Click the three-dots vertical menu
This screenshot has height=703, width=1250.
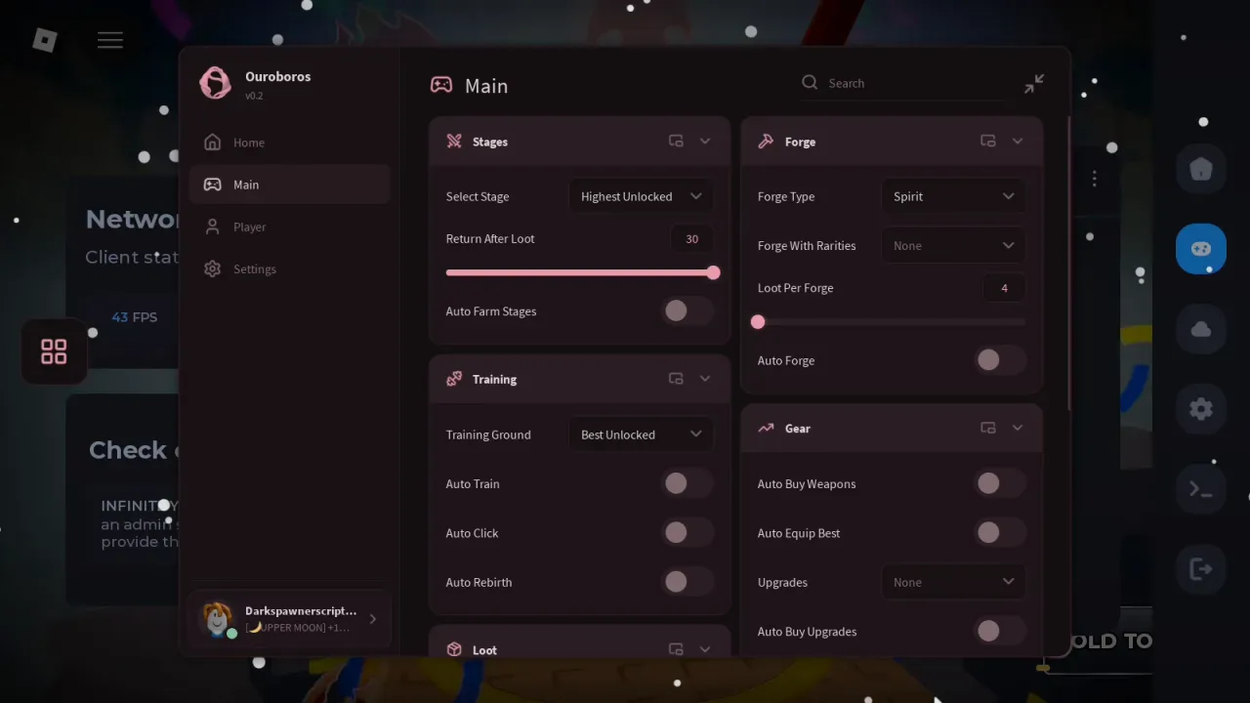[1095, 179]
